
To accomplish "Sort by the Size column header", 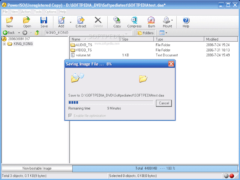I will [x=137, y=39].
